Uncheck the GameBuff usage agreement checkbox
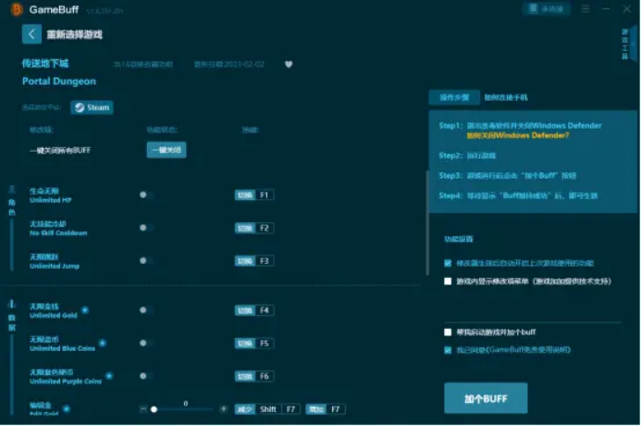 click(x=448, y=350)
